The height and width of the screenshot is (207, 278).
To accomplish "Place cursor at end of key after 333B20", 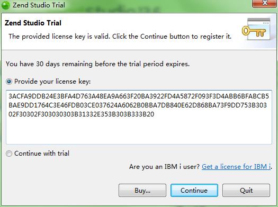I will (x=155, y=114).
